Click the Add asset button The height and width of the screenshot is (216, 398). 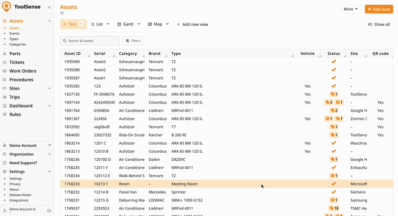[x=379, y=9]
